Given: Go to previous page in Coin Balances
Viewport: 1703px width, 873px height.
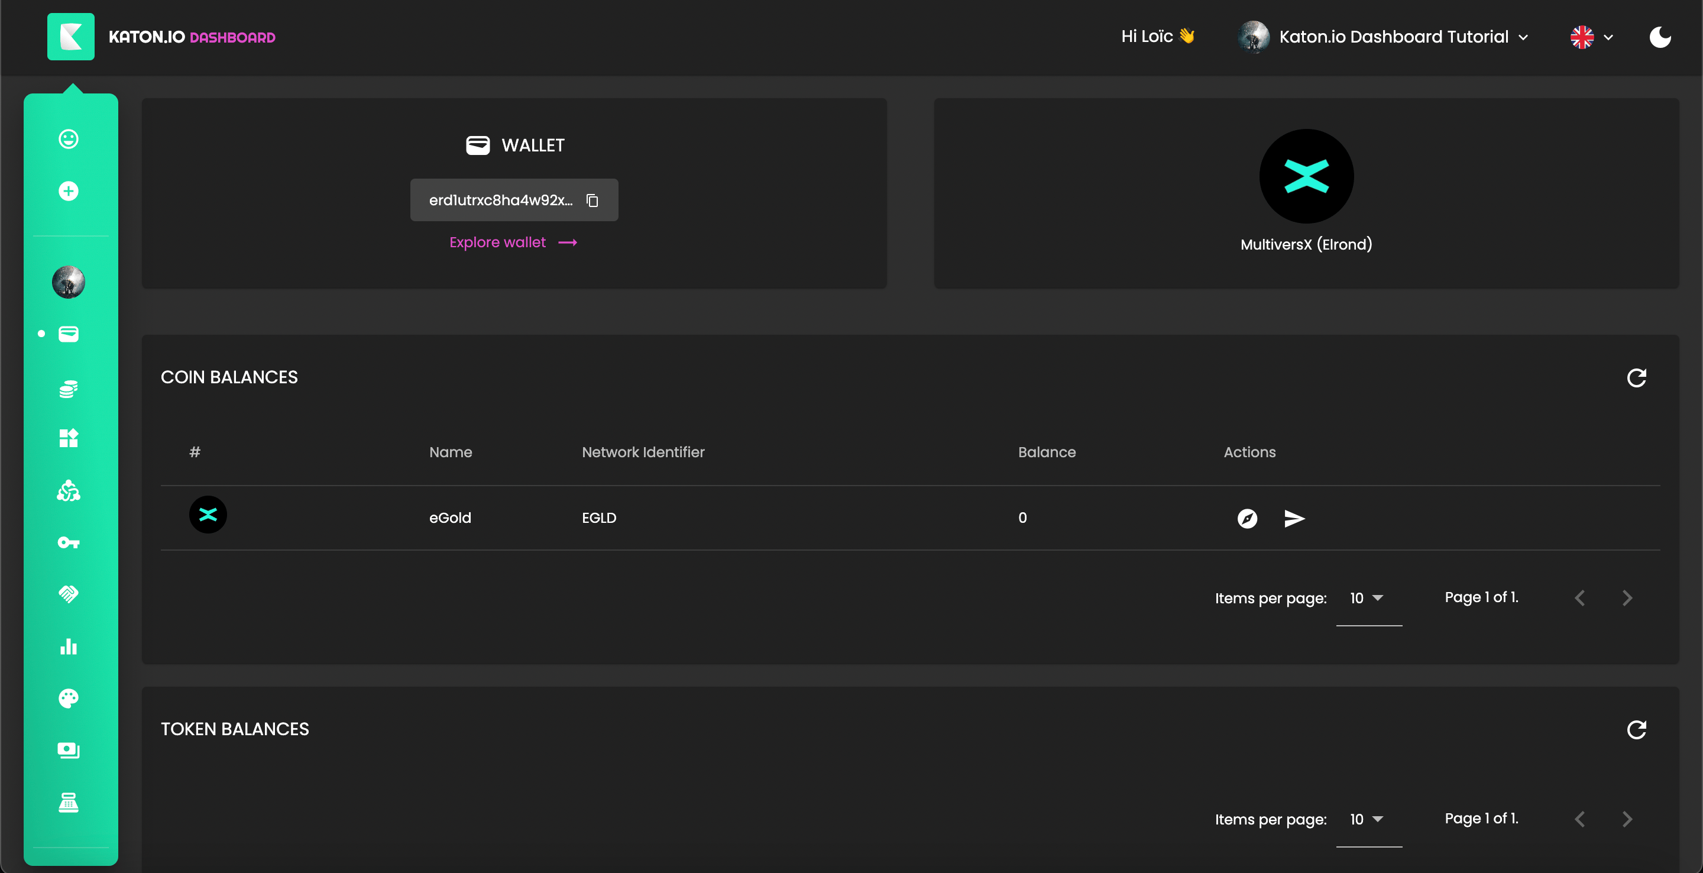Looking at the screenshot, I should click(x=1580, y=599).
